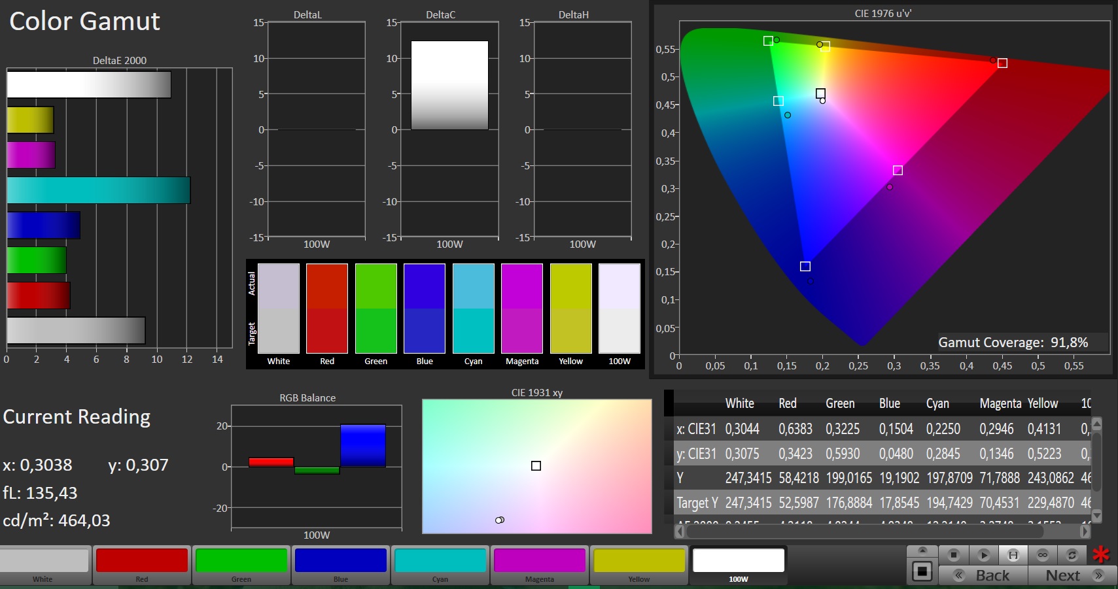Click the magenta bar in the DeltaE 2000 chart
Viewport: 1118px width, 589px height.
point(31,155)
